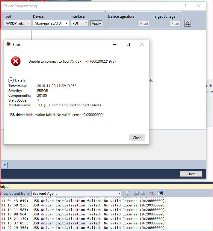Click the output line at 11 15 09 964
This screenshot has width=213, height=231.
point(84,214)
